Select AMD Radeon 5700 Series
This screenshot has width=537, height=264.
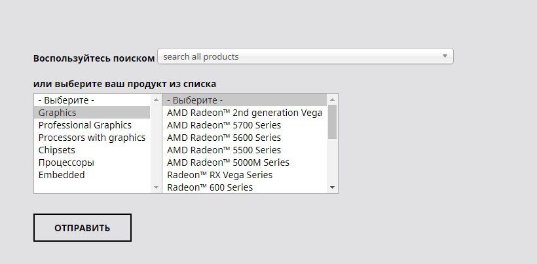point(244,125)
